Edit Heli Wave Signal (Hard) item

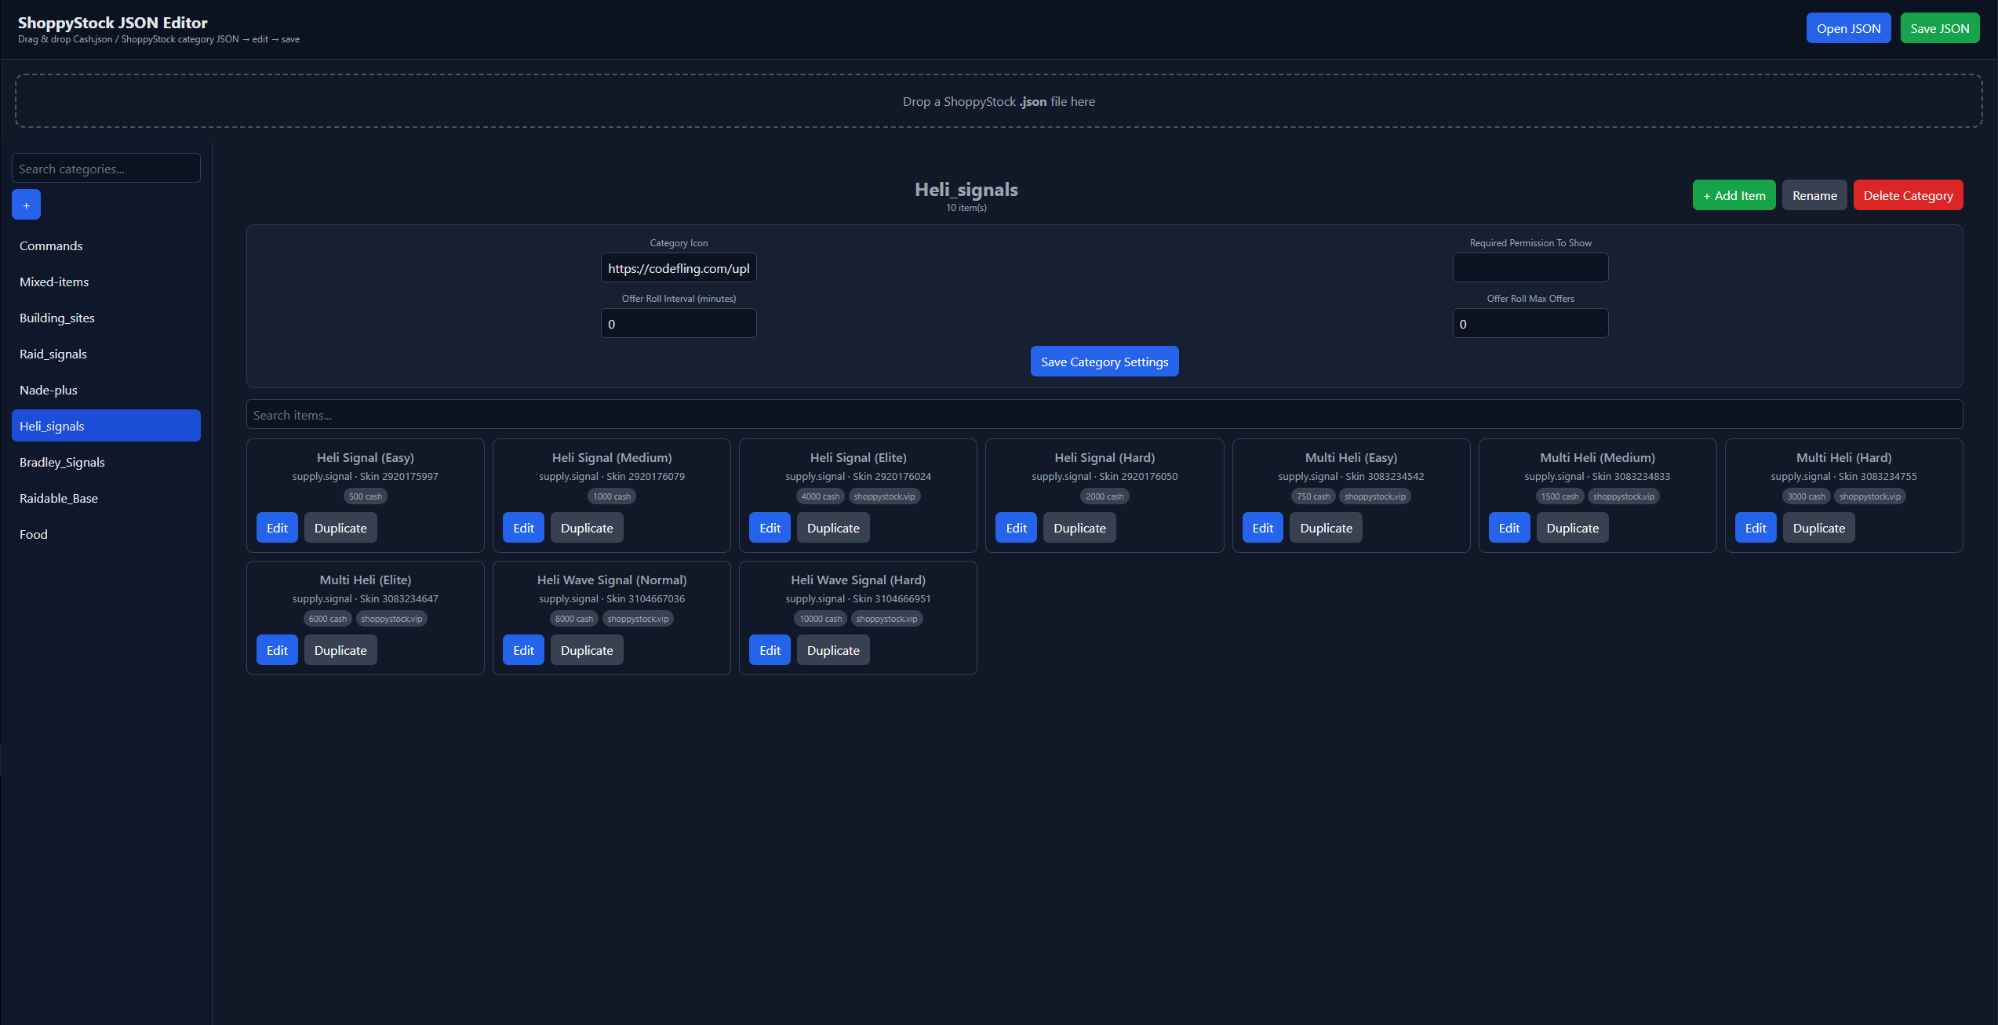770,650
